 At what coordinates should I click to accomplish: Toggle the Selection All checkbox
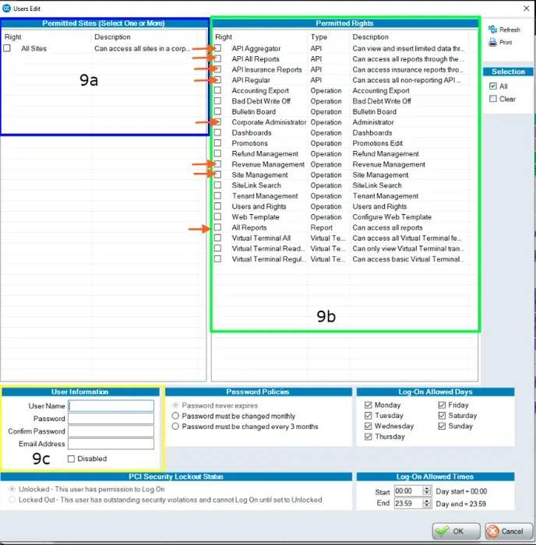[493, 86]
